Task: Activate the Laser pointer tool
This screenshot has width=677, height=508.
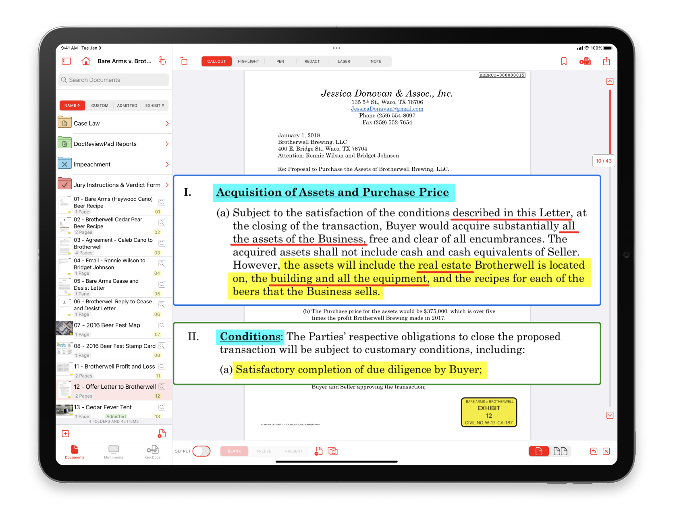Action: point(344,61)
